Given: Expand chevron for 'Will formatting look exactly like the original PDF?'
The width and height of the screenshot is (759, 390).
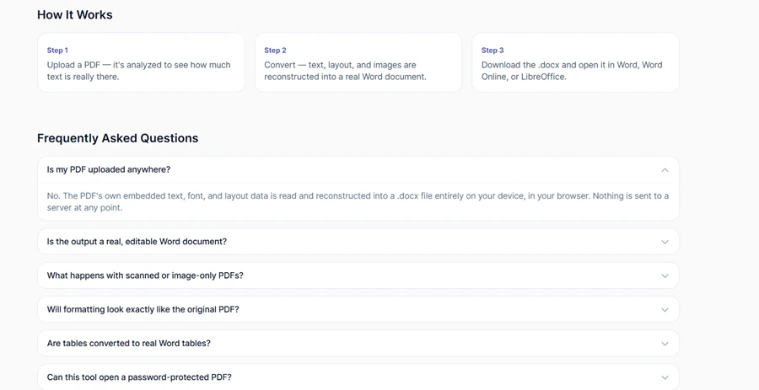Looking at the screenshot, I should click(x=665, y=309).
